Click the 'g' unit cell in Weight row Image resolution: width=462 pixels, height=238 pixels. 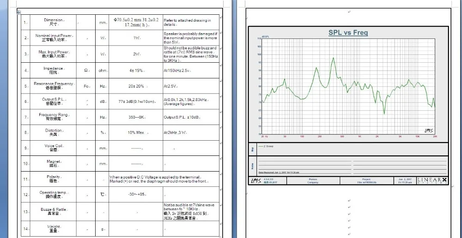coord(102,229)
